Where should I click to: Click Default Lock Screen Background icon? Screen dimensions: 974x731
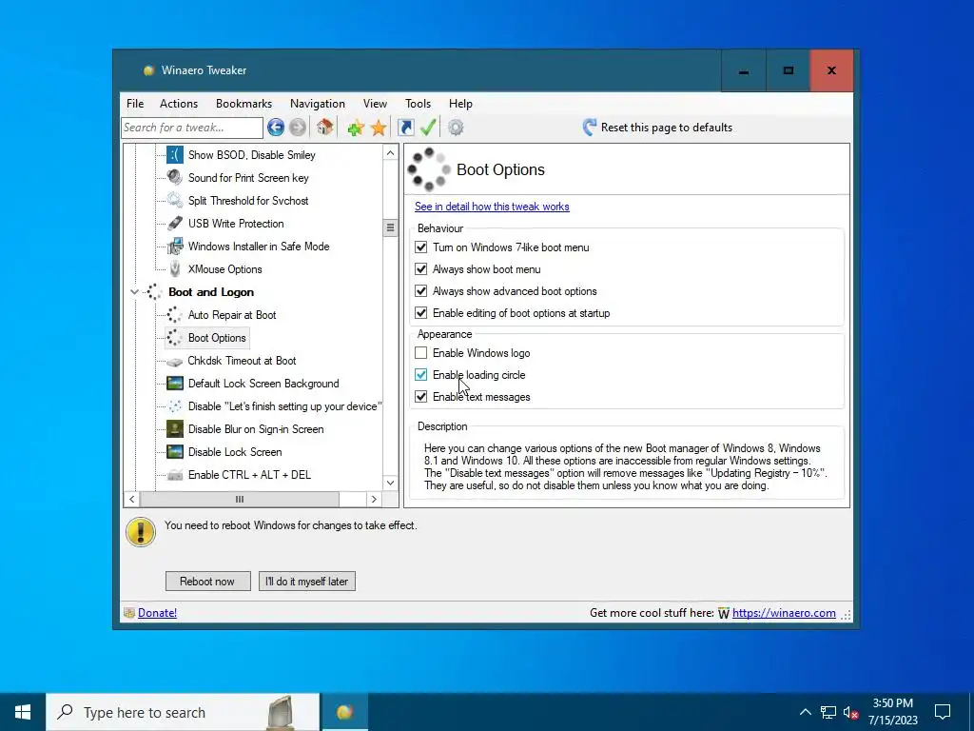175,384
